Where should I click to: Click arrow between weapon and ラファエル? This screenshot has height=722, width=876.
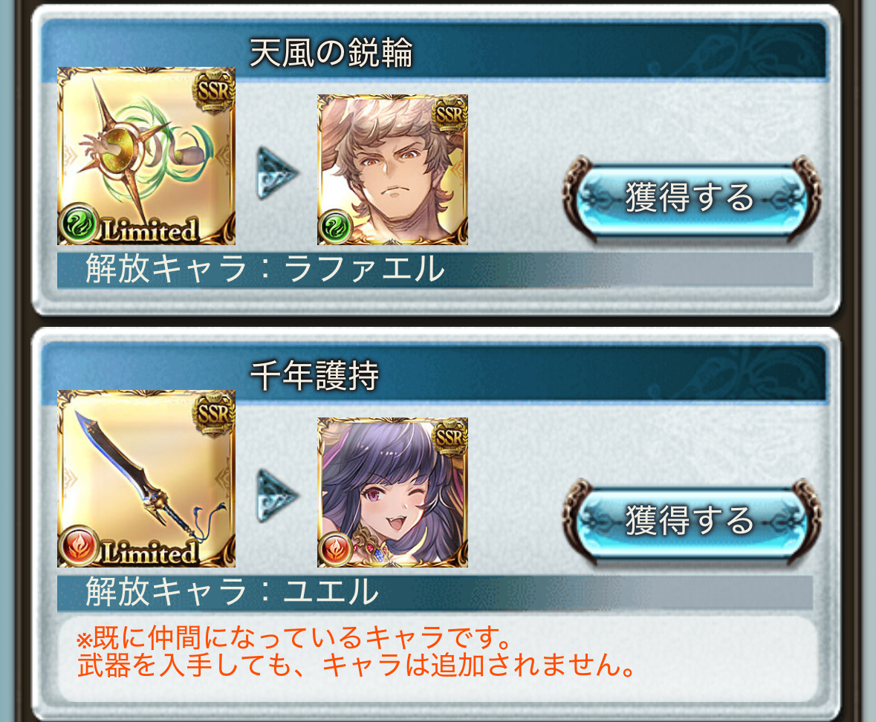[277, 172]
